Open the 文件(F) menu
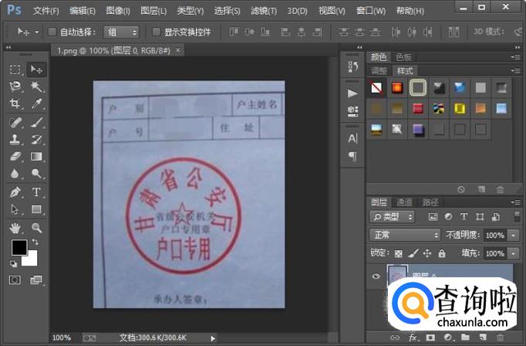 (46, 11)
